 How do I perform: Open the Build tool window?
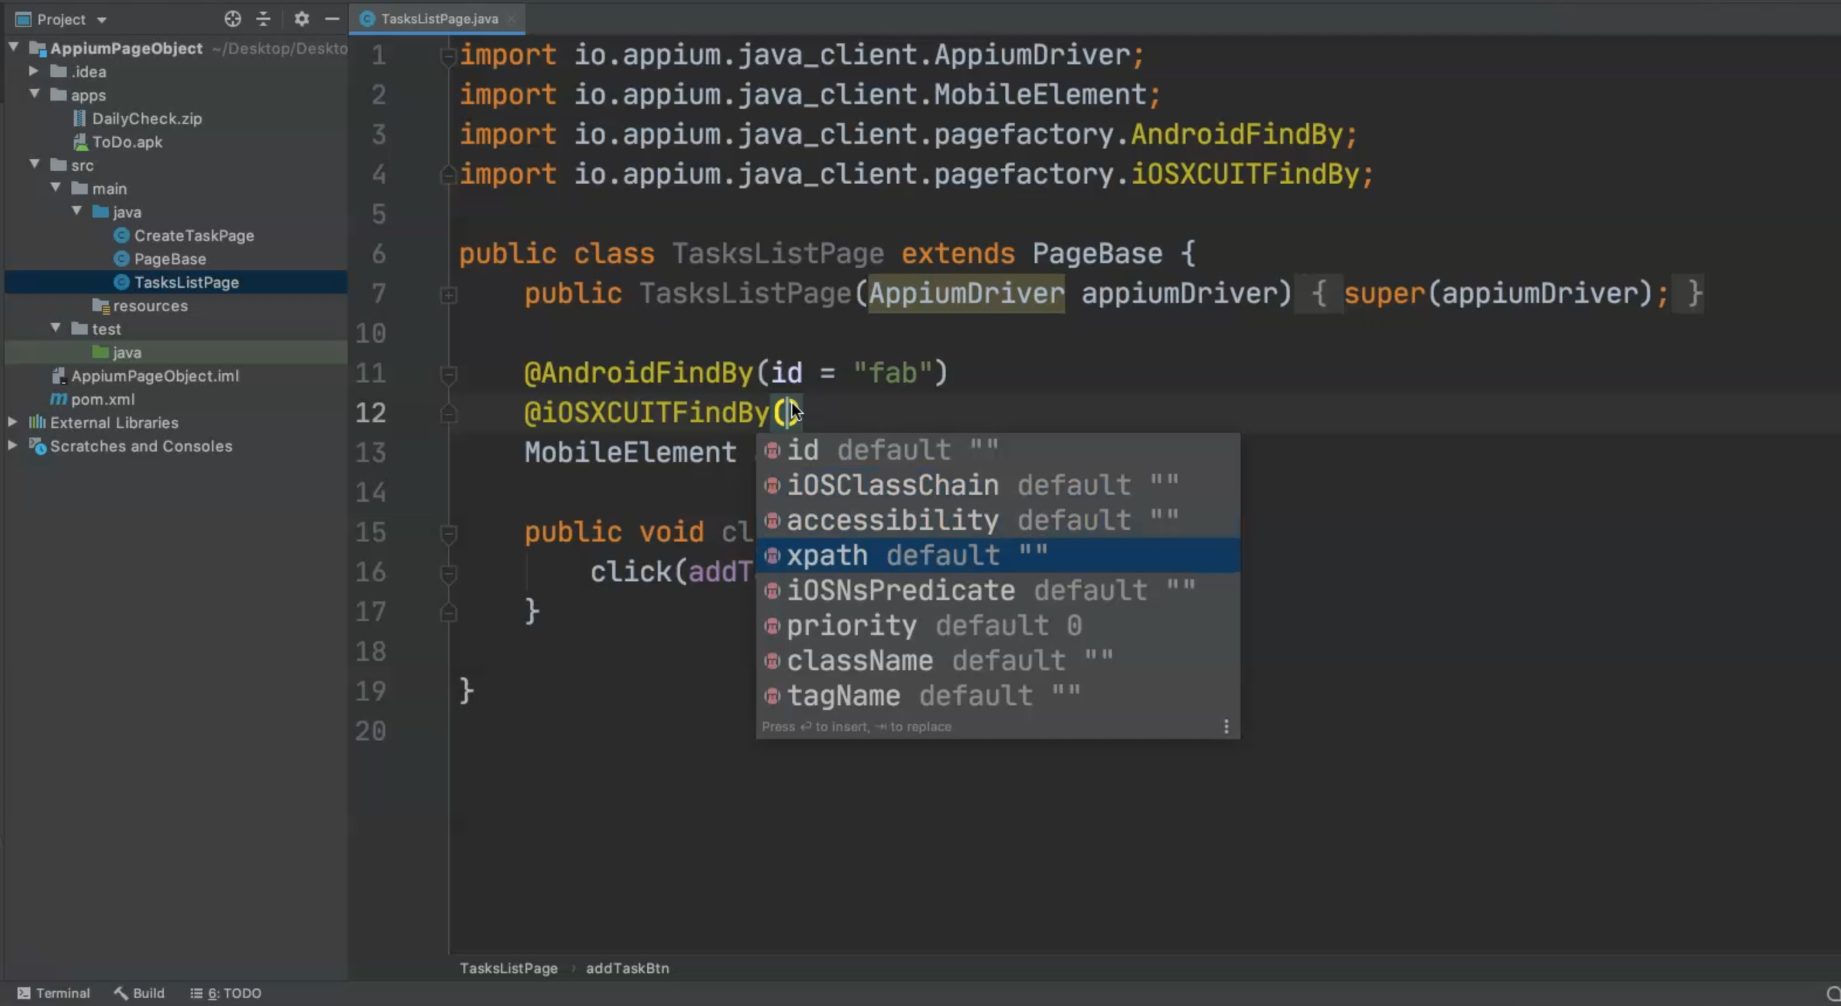coord(139,993)
